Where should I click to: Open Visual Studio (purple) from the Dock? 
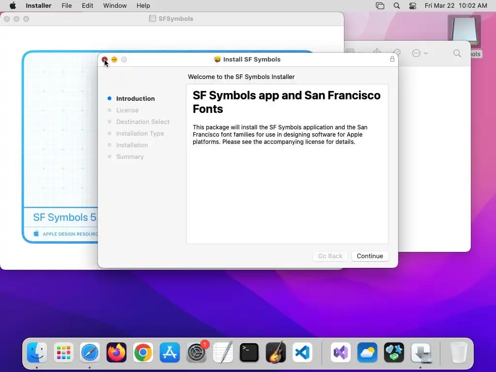click(341, 352)
